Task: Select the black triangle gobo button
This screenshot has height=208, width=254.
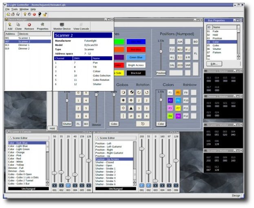Action: point(131,108)
